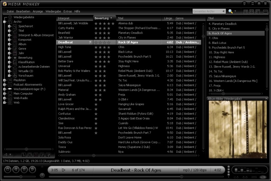Set the rating stars for the Deadbeat track
Screen dimensions: 271x181
pos(102,42)
